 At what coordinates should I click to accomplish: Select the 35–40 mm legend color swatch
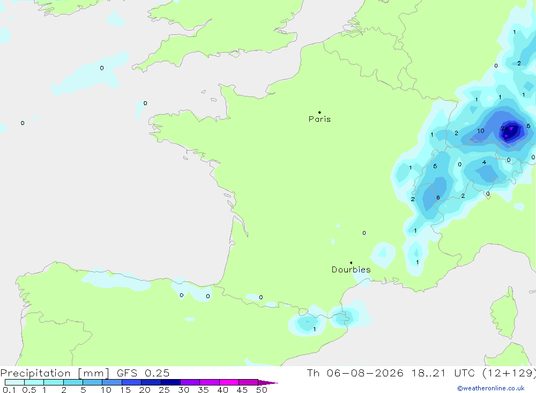(210, 382)
